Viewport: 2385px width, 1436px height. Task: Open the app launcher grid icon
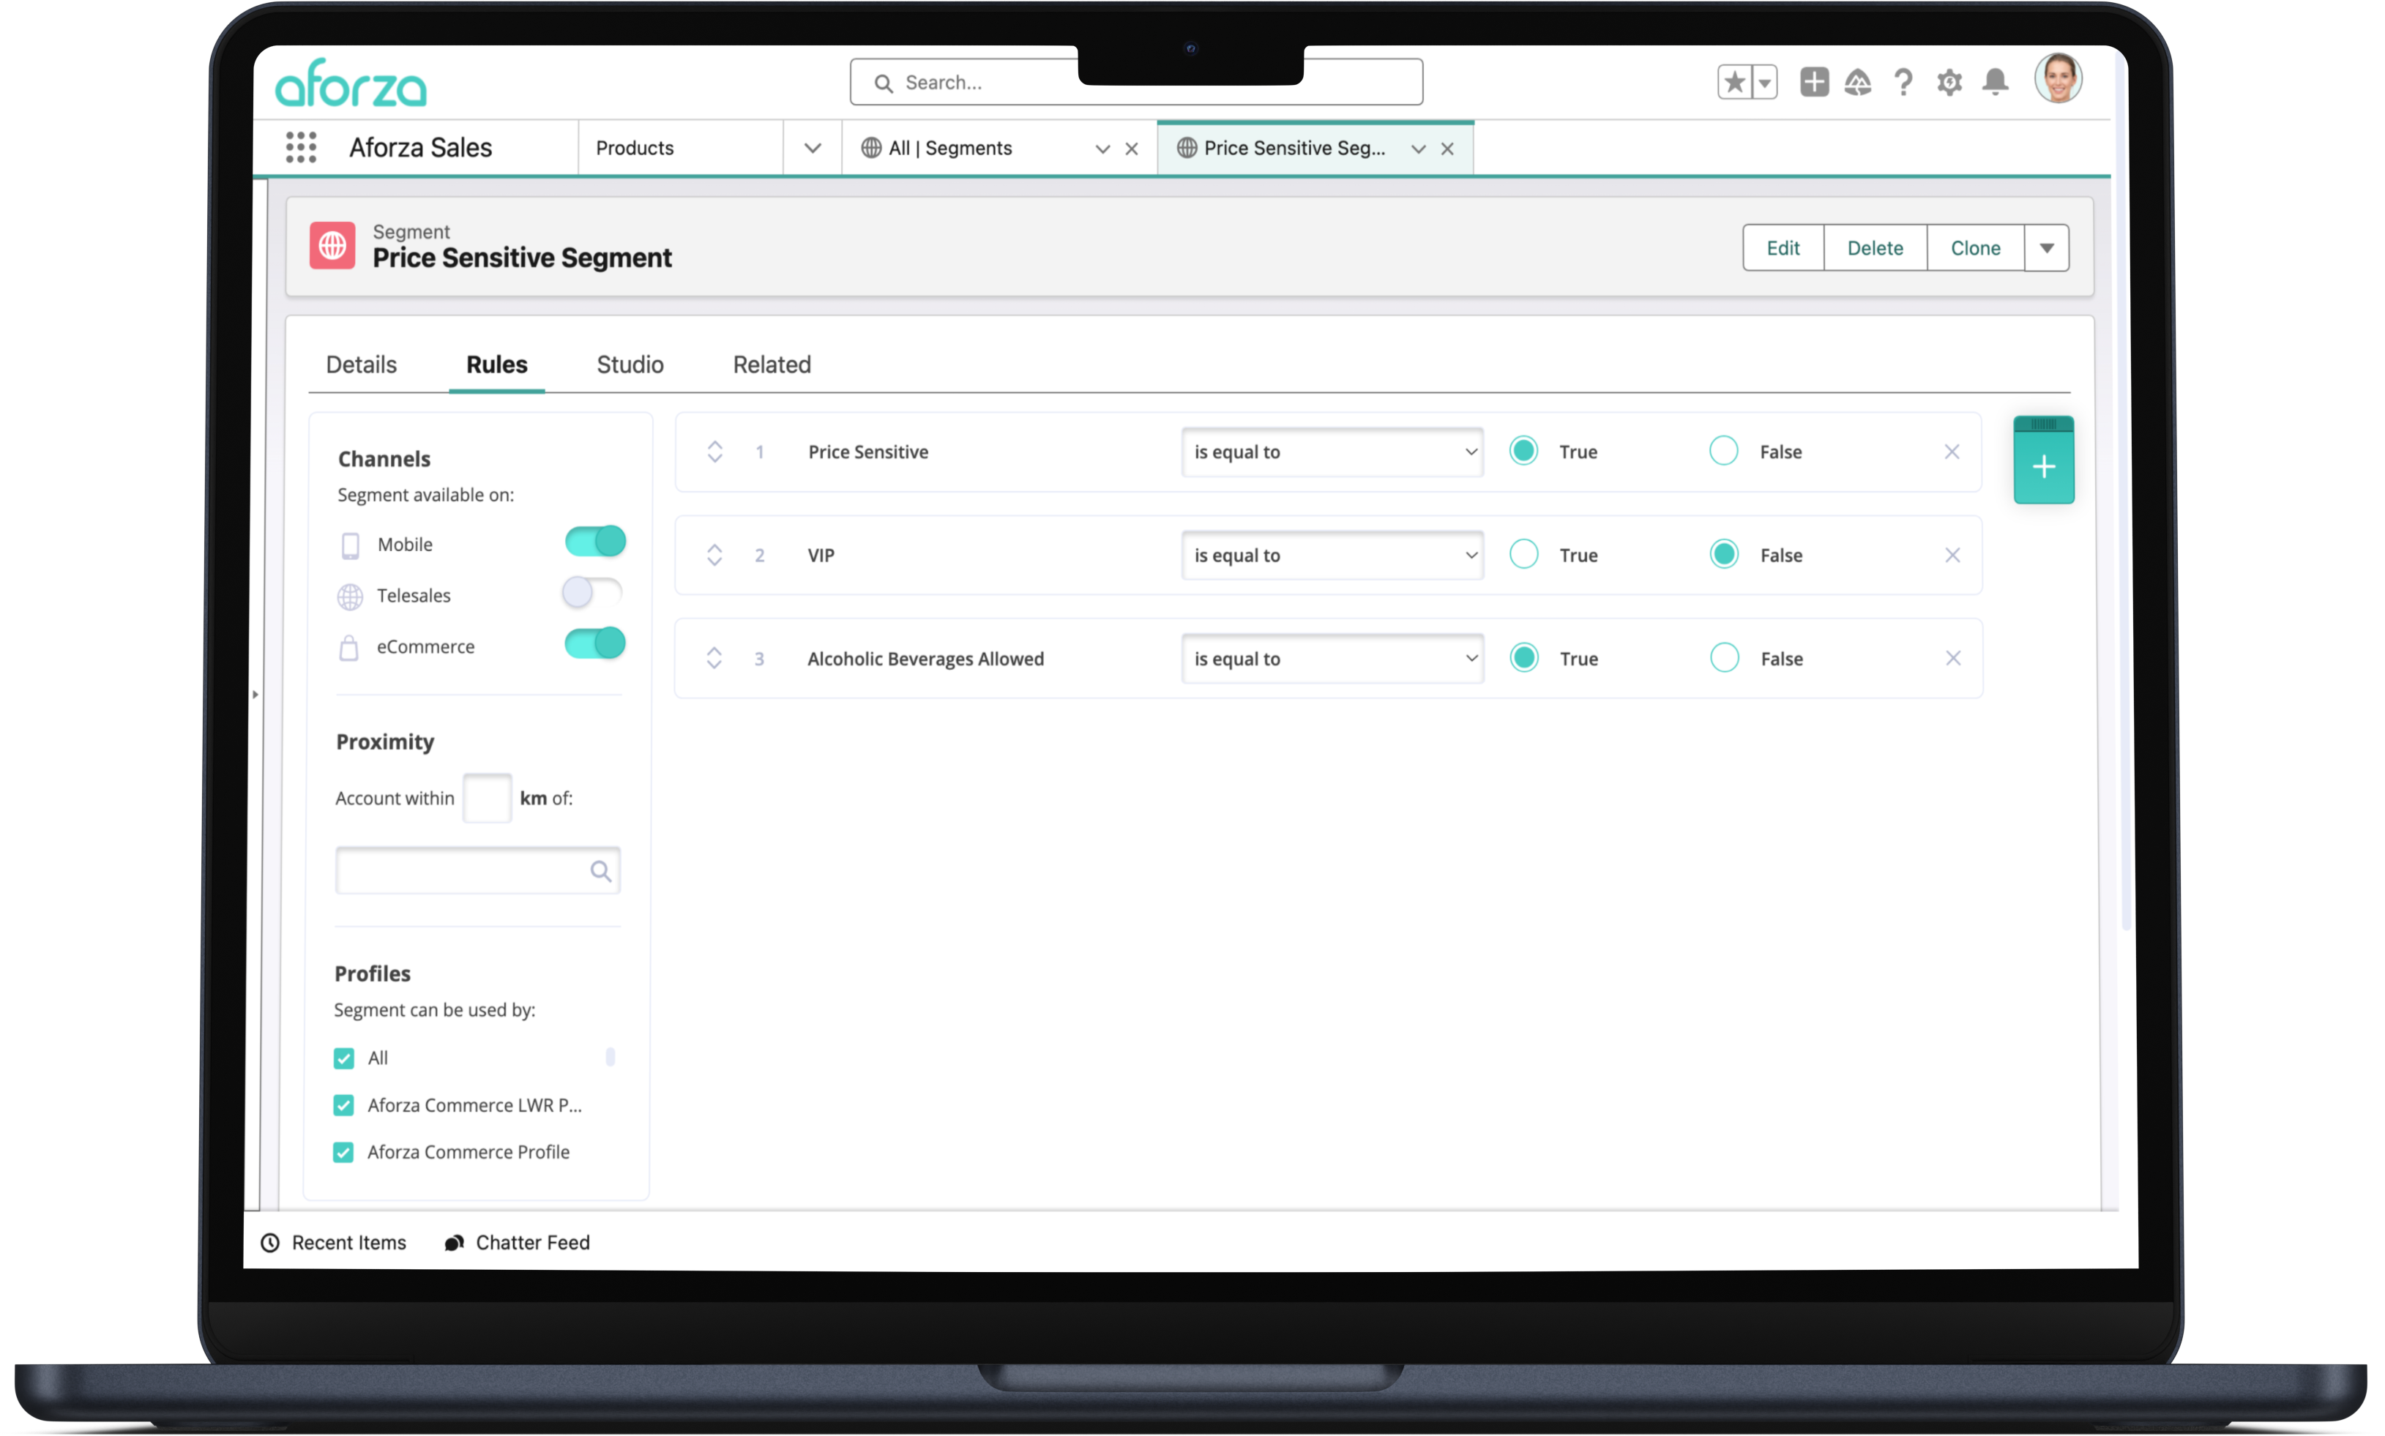coord(301,147)
